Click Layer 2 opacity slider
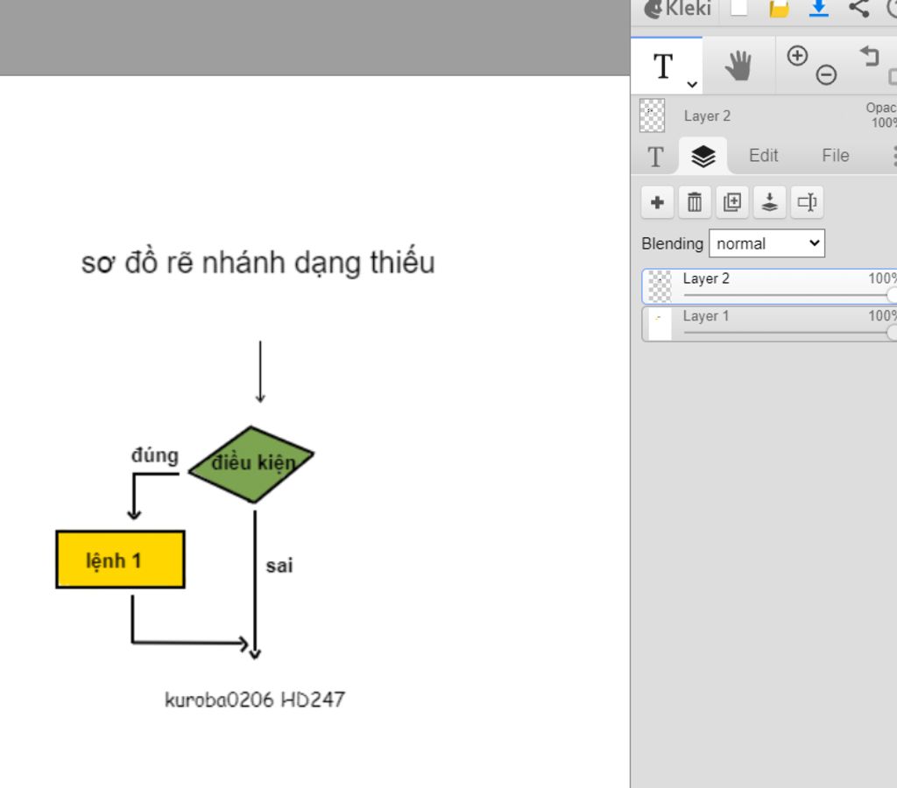Image resolution: width=897 pixels, height=788 pixels. (x=789, y=295)
